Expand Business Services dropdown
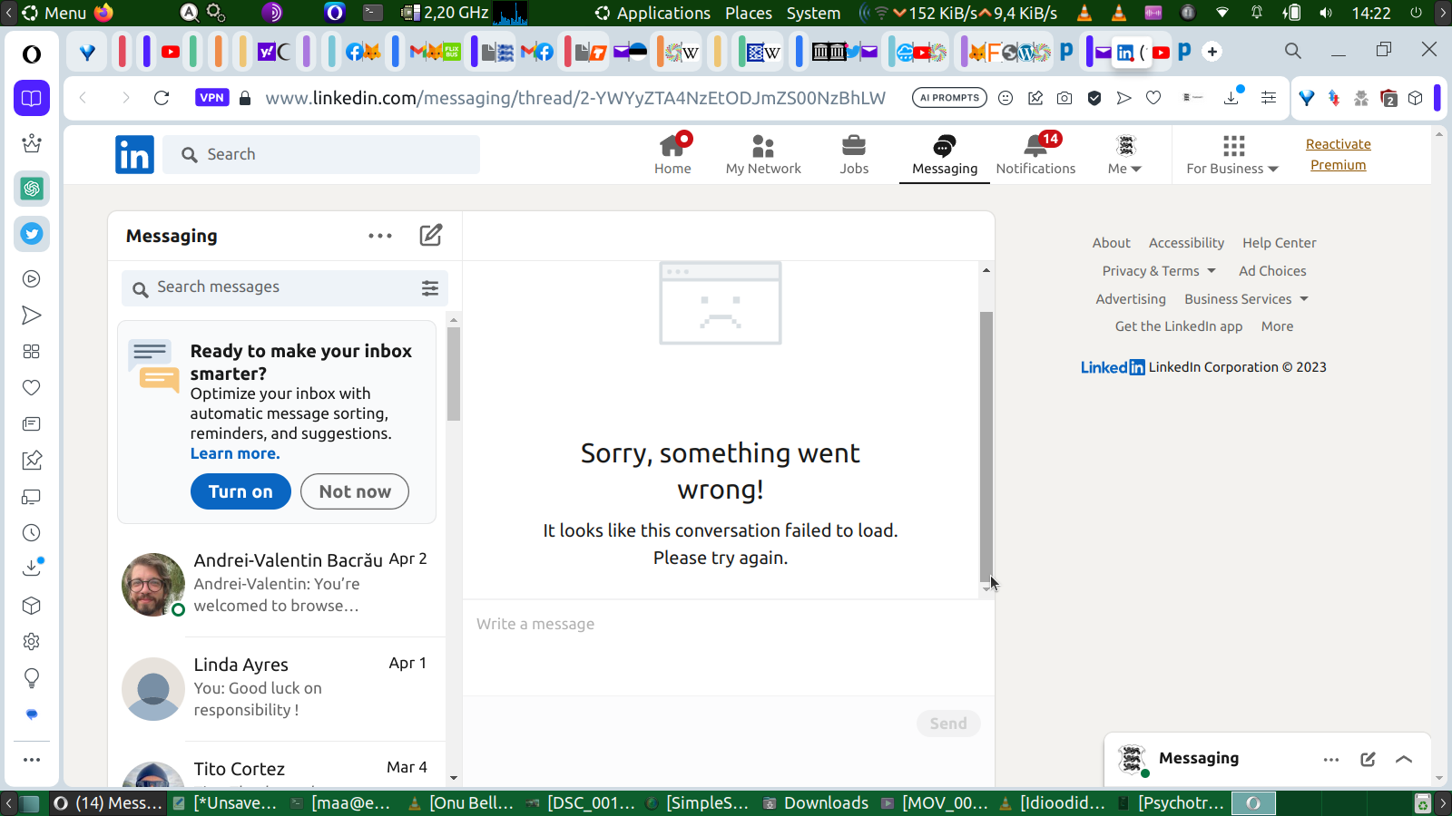Screen dimensions: 1452x816 1247,299
